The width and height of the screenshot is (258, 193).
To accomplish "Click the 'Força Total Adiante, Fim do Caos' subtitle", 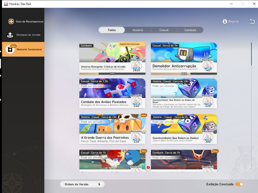I will [x=104, y=141].
